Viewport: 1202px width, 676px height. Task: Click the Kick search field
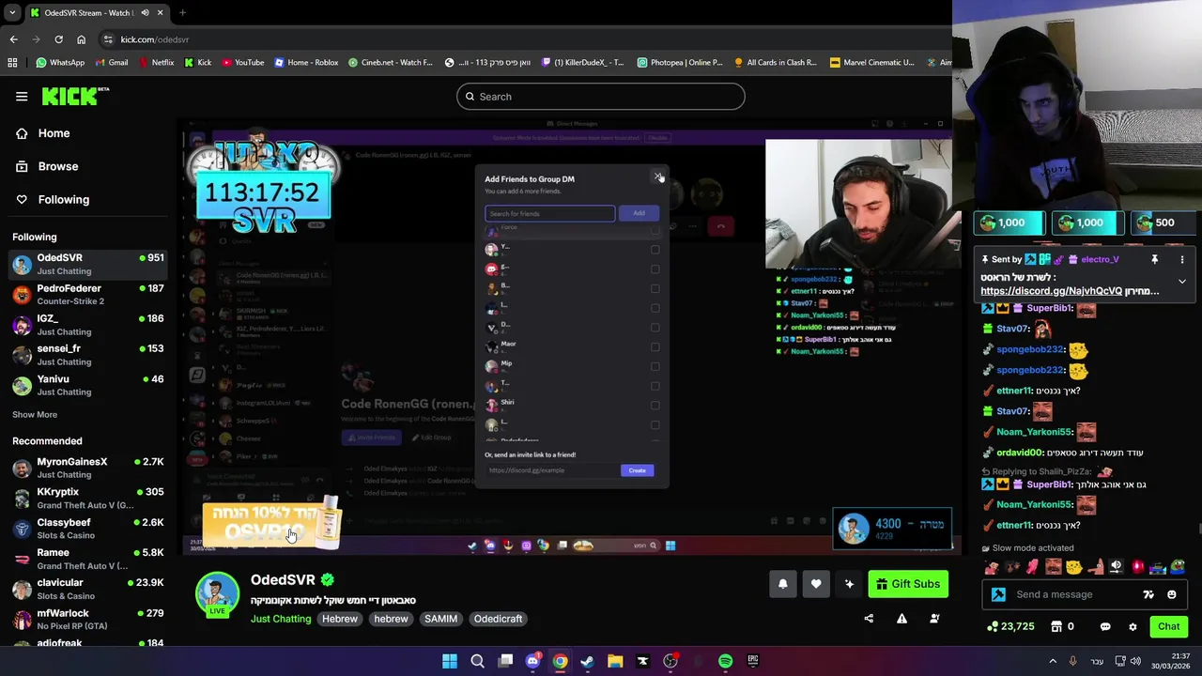(x=601, y=97)
